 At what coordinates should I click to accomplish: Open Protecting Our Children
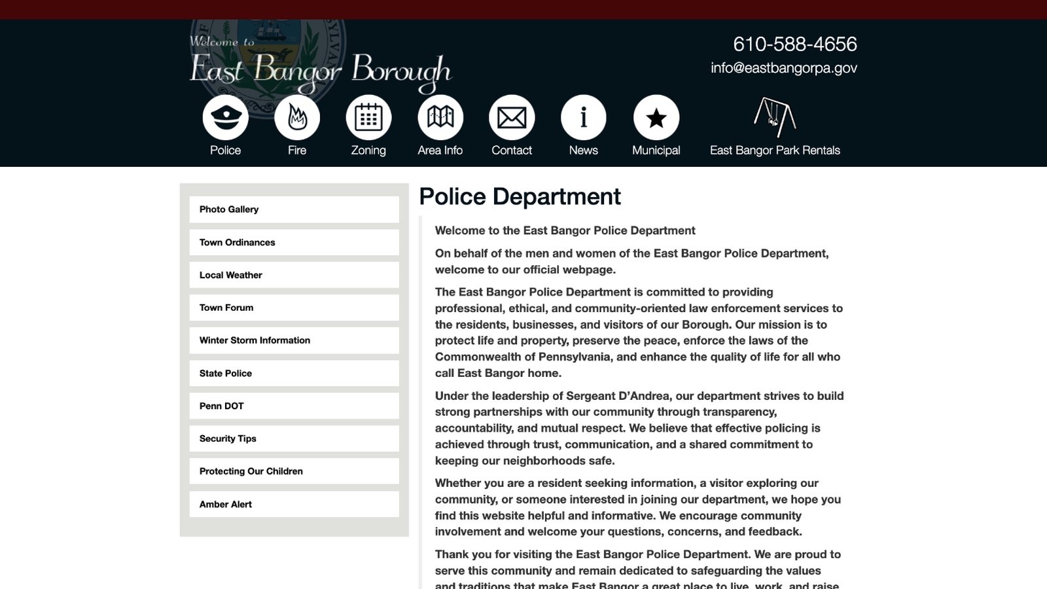(294, 471)
